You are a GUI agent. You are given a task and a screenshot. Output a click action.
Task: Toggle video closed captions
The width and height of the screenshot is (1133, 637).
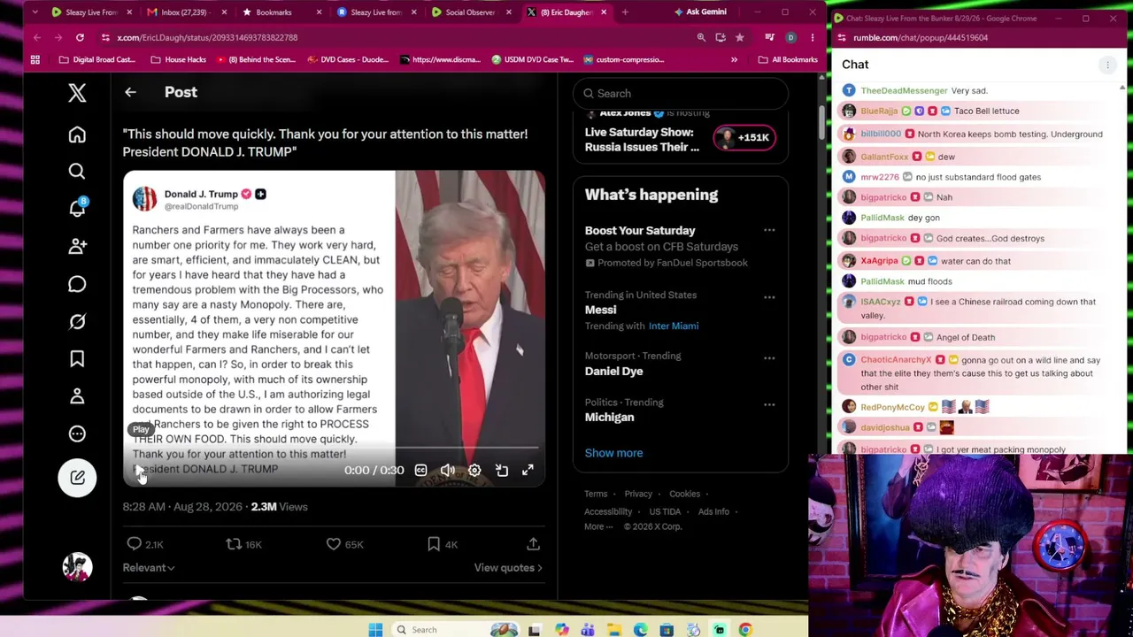(420, 471)
